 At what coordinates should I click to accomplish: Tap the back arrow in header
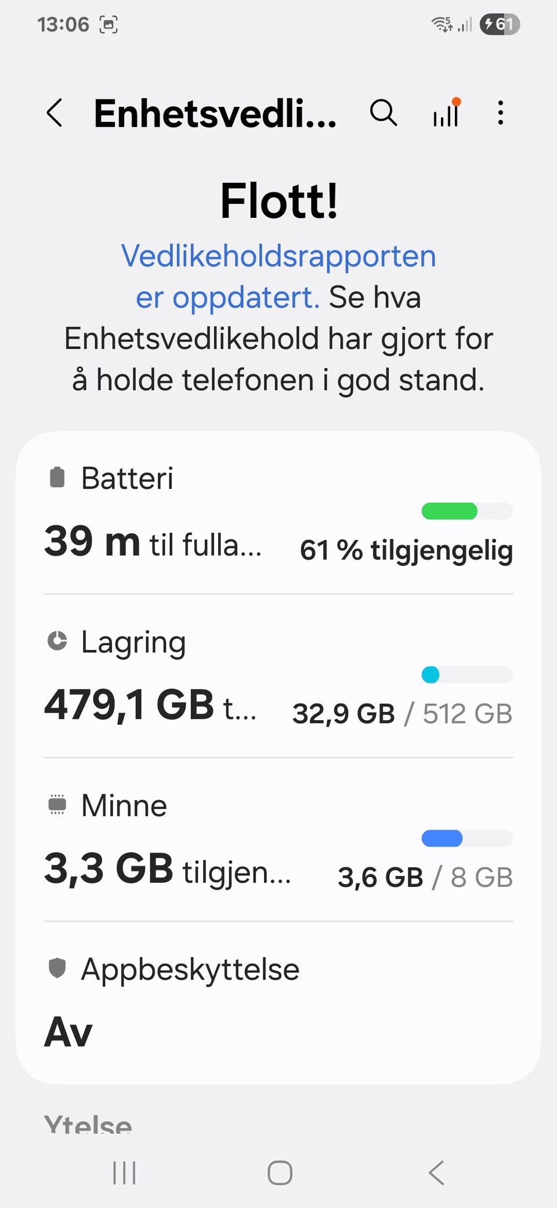coord(55,113)
